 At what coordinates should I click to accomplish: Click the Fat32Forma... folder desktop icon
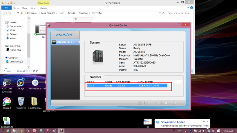click(x=35, y=103)
